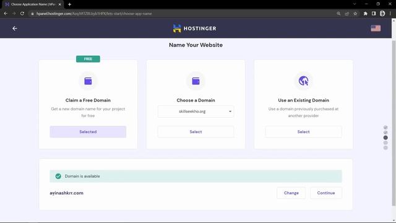Click the Domain is available message
The height and width of the screenshot is (223, 396).
coord(82,176)
